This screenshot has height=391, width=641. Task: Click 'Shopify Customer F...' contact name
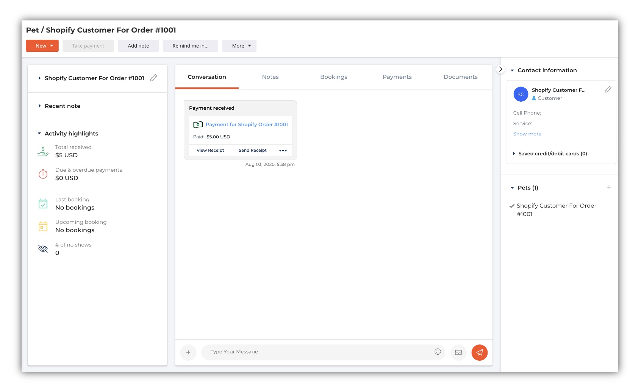pyautogui.click(x=558, y=90)
